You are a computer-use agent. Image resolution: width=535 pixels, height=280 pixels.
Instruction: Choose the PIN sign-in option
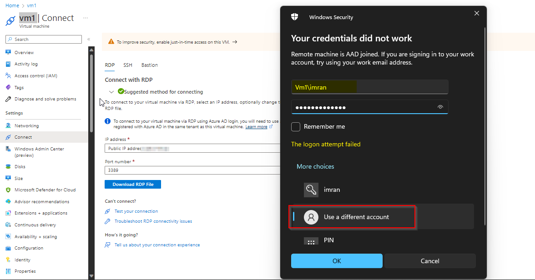(x=382, y=240)
